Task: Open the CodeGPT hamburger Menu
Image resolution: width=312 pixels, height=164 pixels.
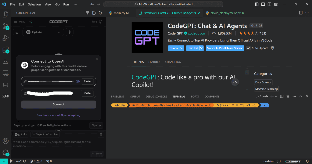Action: tap(19, 22)
